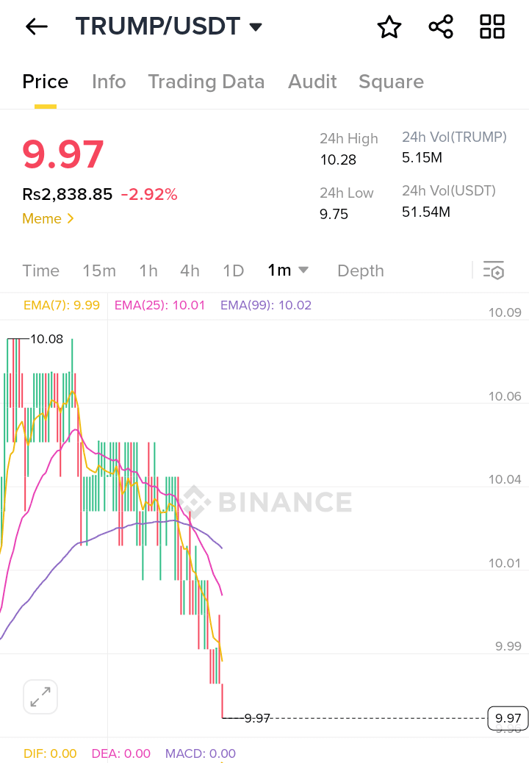Tap the current price tag 9.97 on axis
This screenshot has width=529, height=763.
tap(508, 717)
